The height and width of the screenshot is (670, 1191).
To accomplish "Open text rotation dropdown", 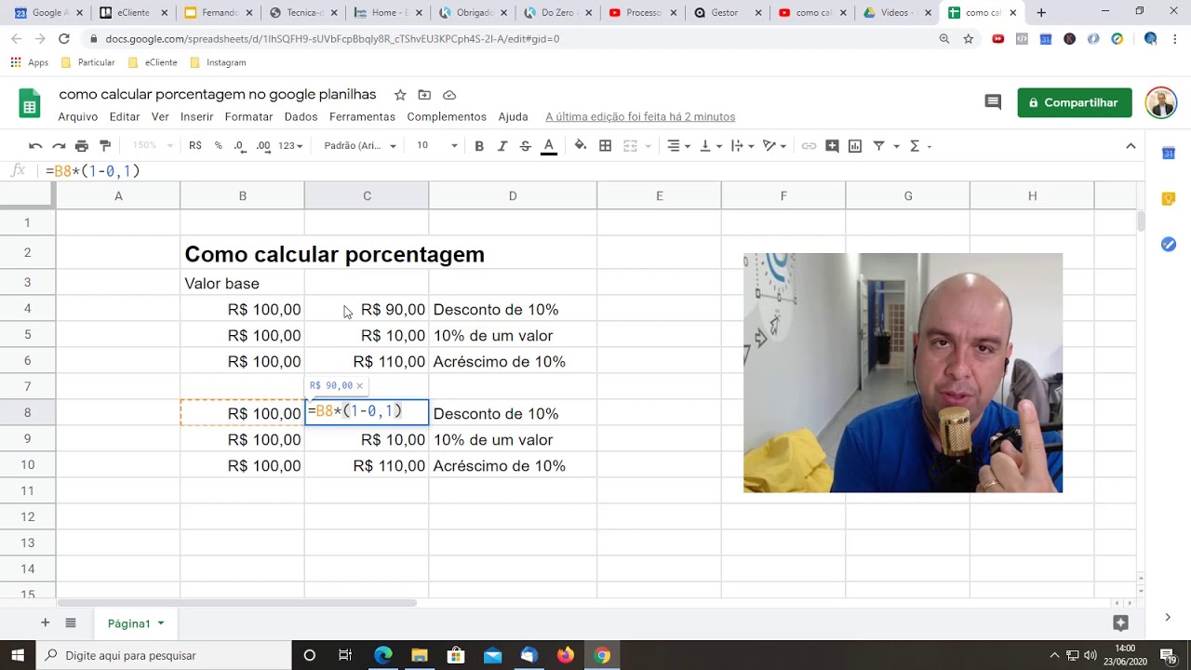I will [x=774, y=146].
